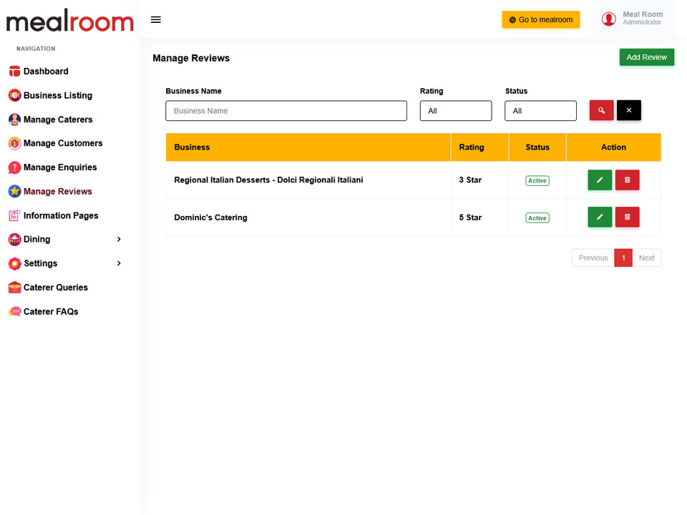This screenshot has width=687, height=515.
Task: Click the Status column header
Action: click(537, 147)
